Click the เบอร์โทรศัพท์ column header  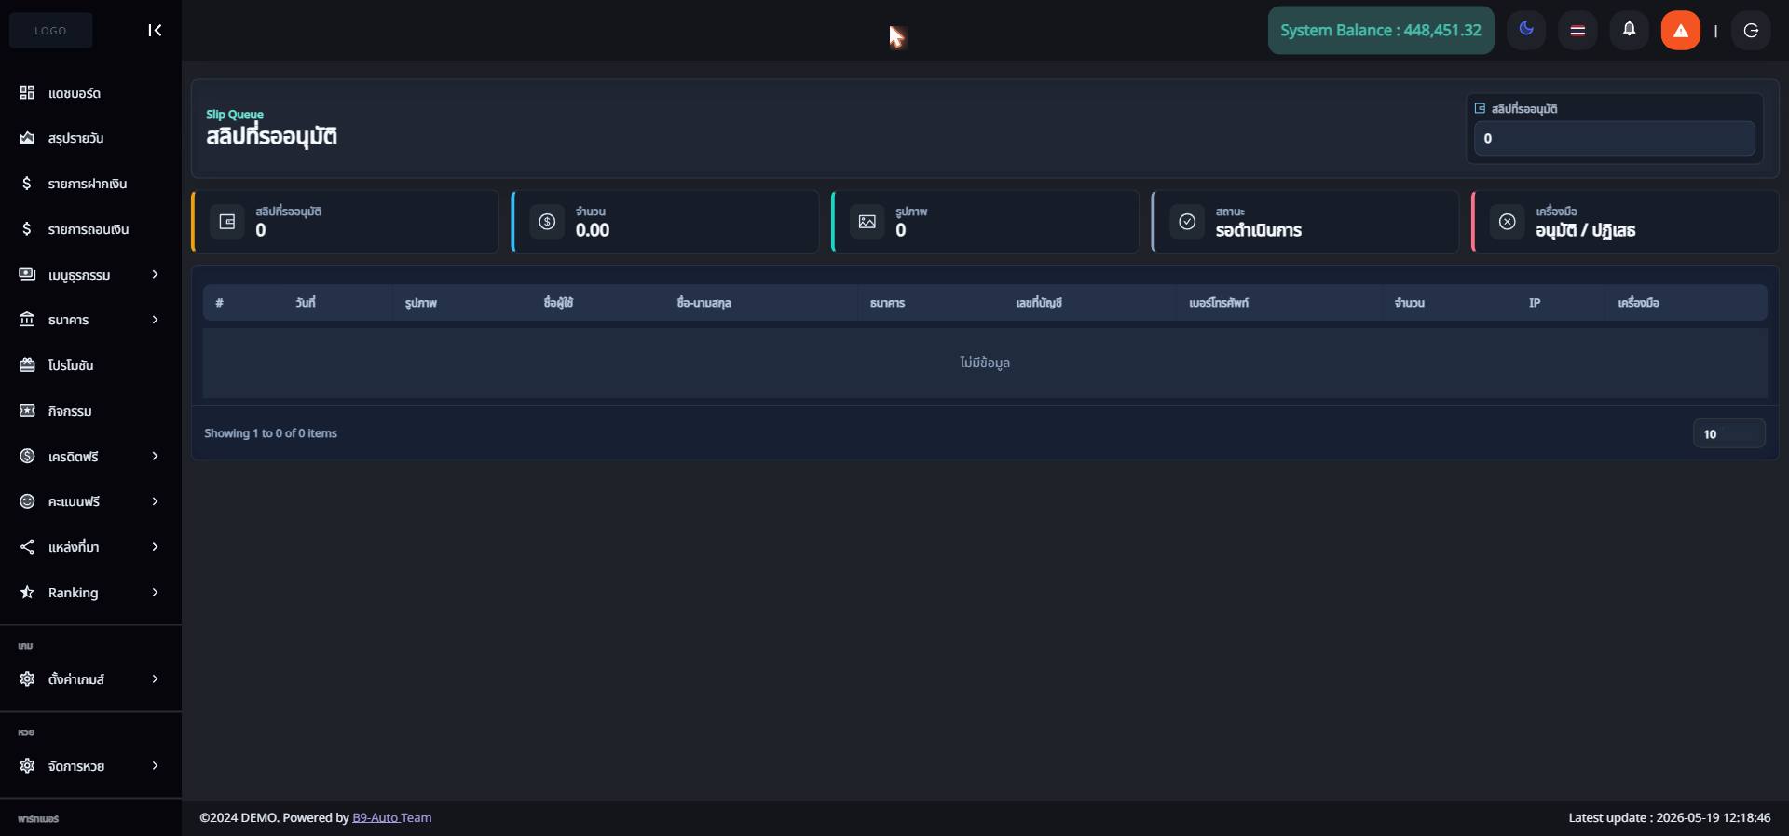[1219, 303]
